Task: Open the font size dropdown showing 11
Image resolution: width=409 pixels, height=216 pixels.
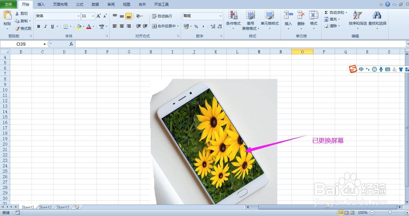Action: [93, 16]
